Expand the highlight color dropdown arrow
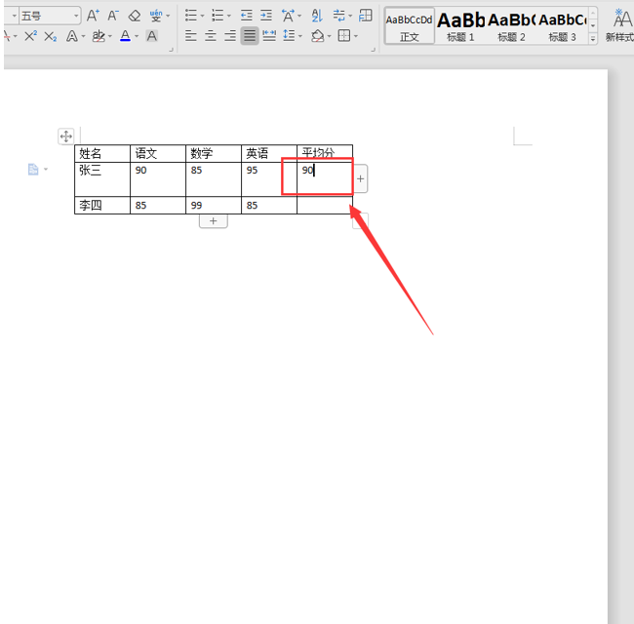Viewport: 634px width, 624px height. pos(110,37)
